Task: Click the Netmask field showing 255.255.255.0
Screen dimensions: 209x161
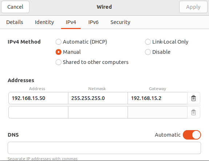Action: (x=98, y=98)
